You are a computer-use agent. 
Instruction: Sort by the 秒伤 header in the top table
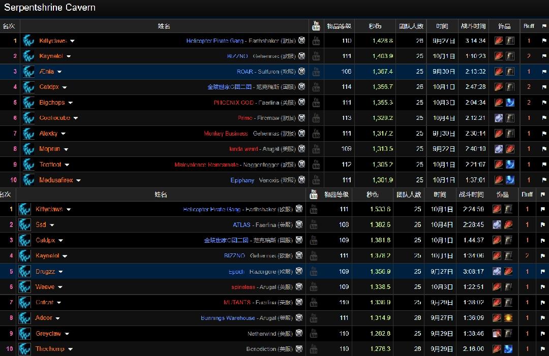point(375,26)
